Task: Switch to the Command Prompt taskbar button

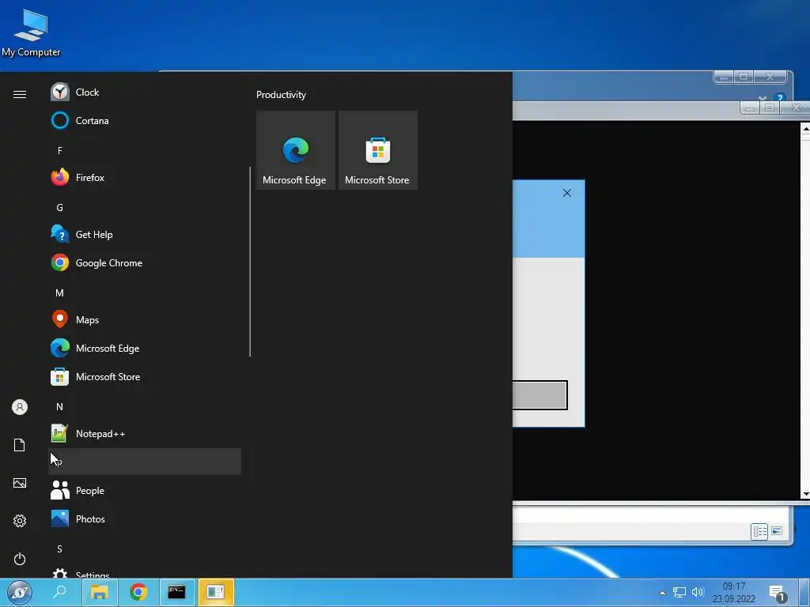Action: (176, 592)
